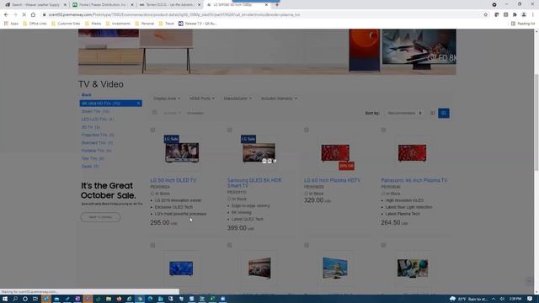Open the Chrome extensions puzzle icon
This screenshot has width=539, height=303.
tap(515, 15)
